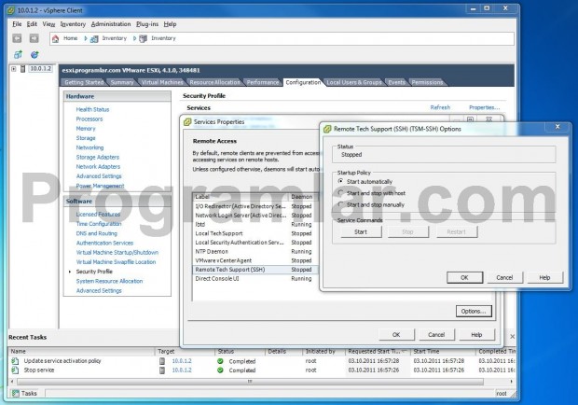Select the NTP Daemon service row
The height and width of the screenshot is (405, 578).
[255, 252]
